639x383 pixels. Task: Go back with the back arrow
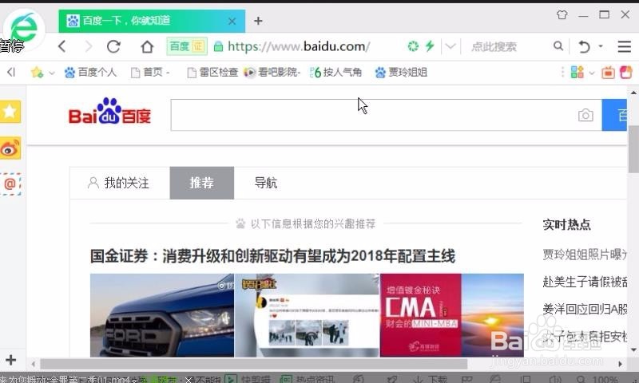[x=62, y=46]
